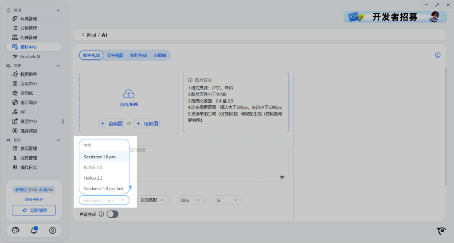
Task: Click the info icon at top right of panel
Action: tap(438, 55)
